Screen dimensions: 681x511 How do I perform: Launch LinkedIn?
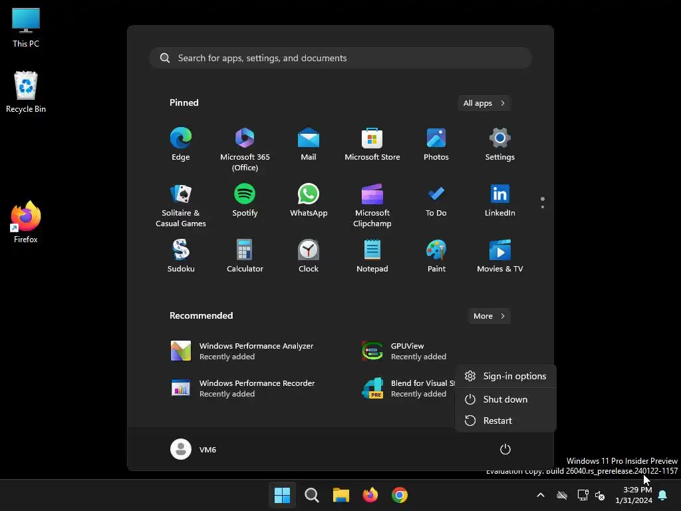pyautogui.click(x=500, y=200)
